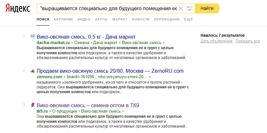267x133 pixels.
Task: Click the Показать все link
Action: [x=248, y=41]
